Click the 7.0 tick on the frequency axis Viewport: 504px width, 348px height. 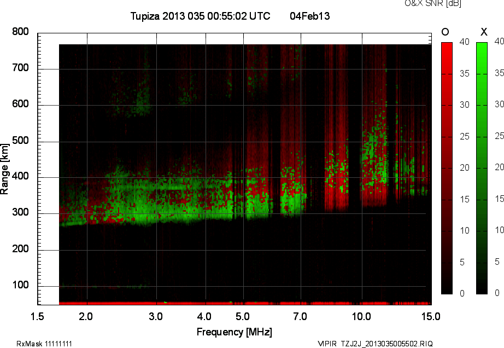point(300,316)
